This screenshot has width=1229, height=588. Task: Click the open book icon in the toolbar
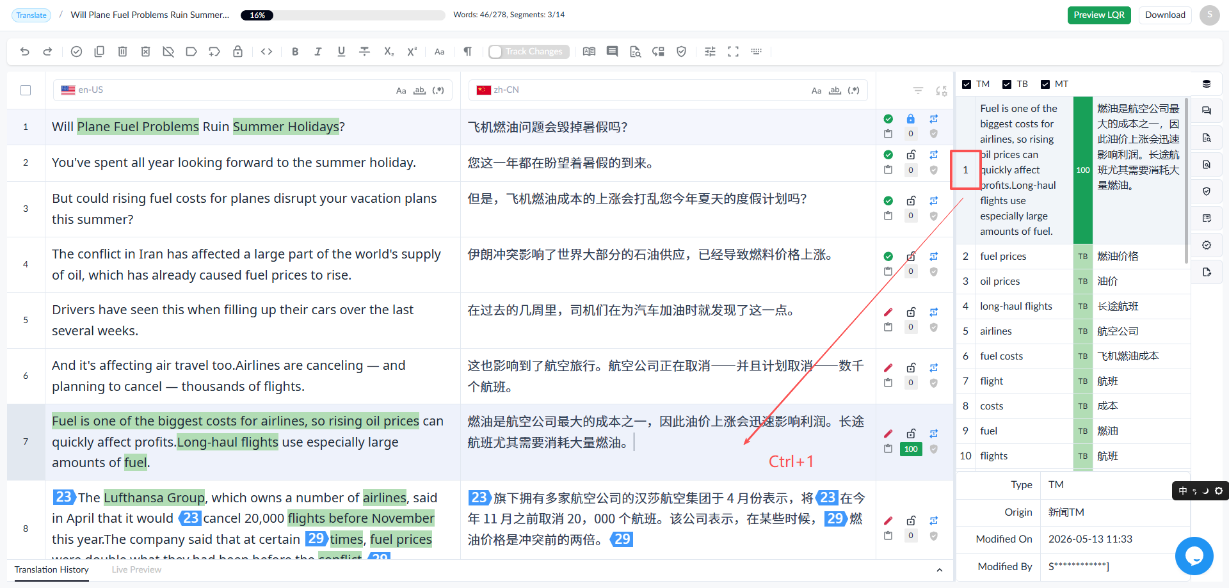tap(589, 52)
